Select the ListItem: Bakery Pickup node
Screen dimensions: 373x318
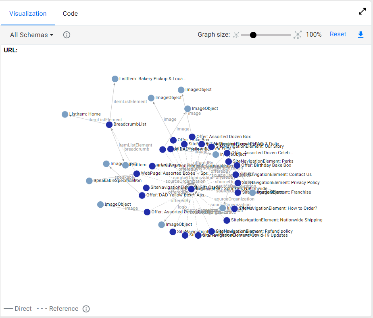click(115, 79)
